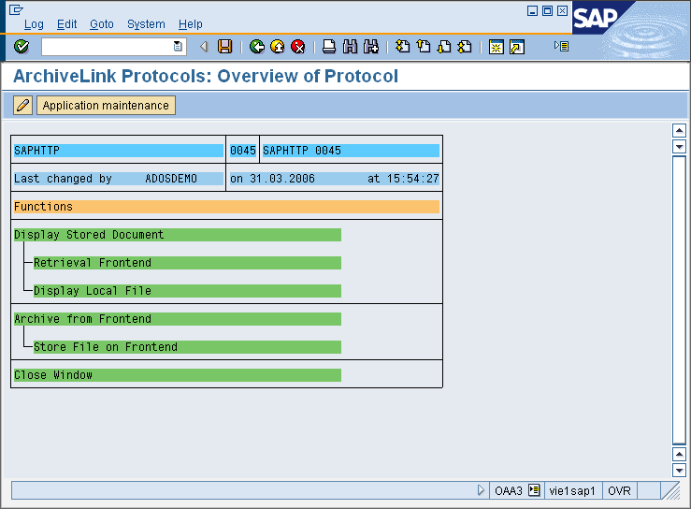Click the Find binoculars icon

[x=351, y=47]
